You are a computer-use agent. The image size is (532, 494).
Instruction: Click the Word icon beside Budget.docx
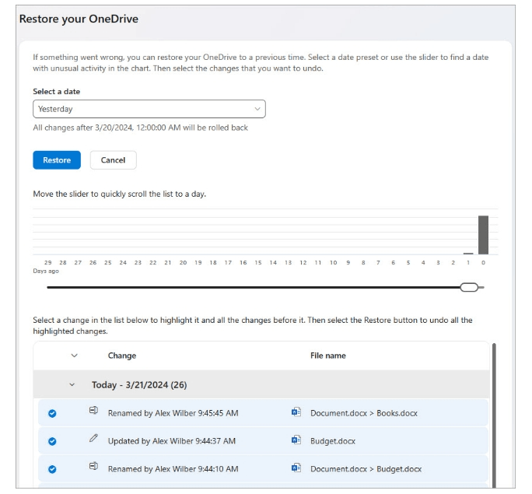(x=296, y=440)
